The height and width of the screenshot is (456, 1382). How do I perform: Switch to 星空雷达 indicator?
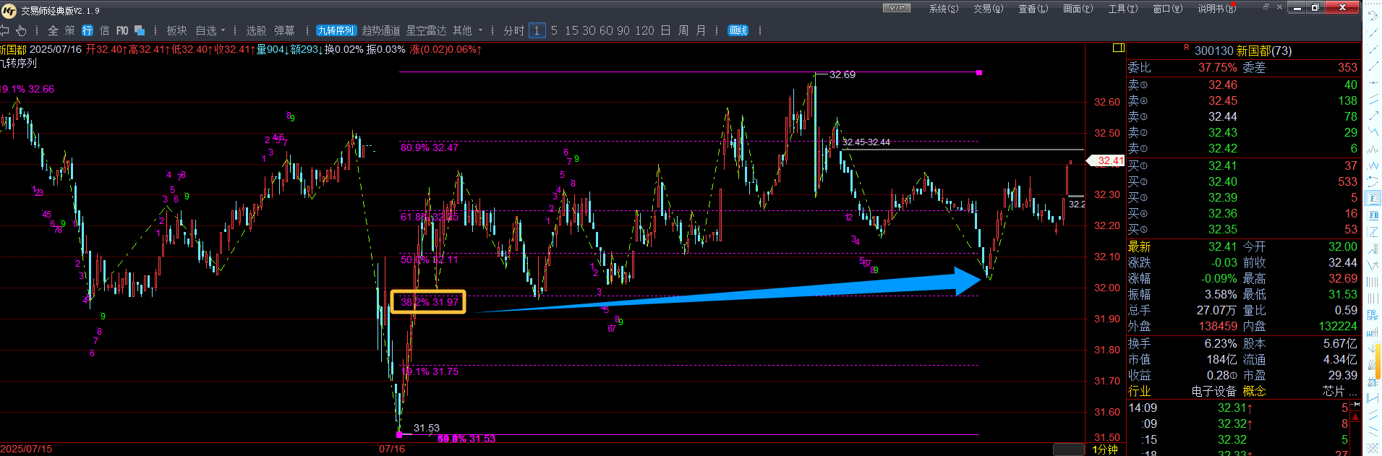click(x=426, y=30)
